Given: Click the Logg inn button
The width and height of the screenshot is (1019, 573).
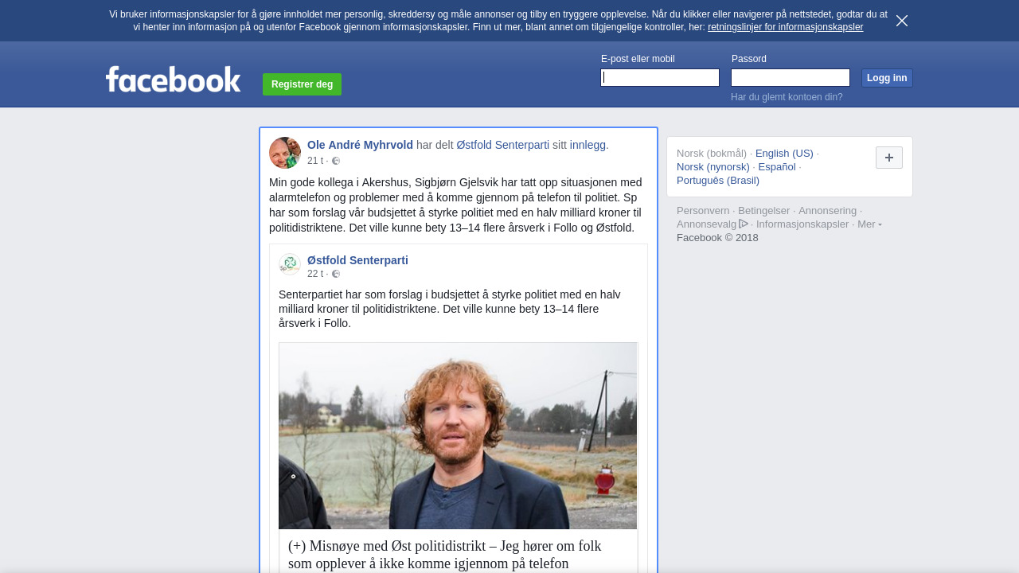Looking at the screenshot, I should click(887, 78).
